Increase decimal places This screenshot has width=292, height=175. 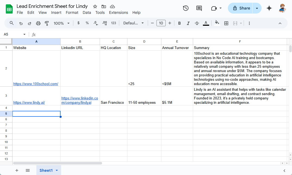click(x=105, y=23)
